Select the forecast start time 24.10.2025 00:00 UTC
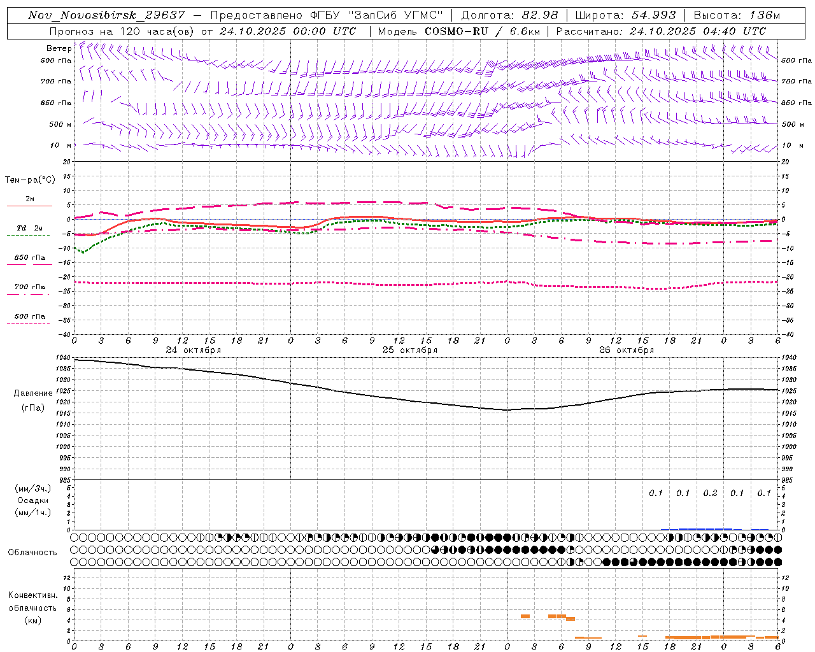Screen dimensions: 815x652 (288, 31)
